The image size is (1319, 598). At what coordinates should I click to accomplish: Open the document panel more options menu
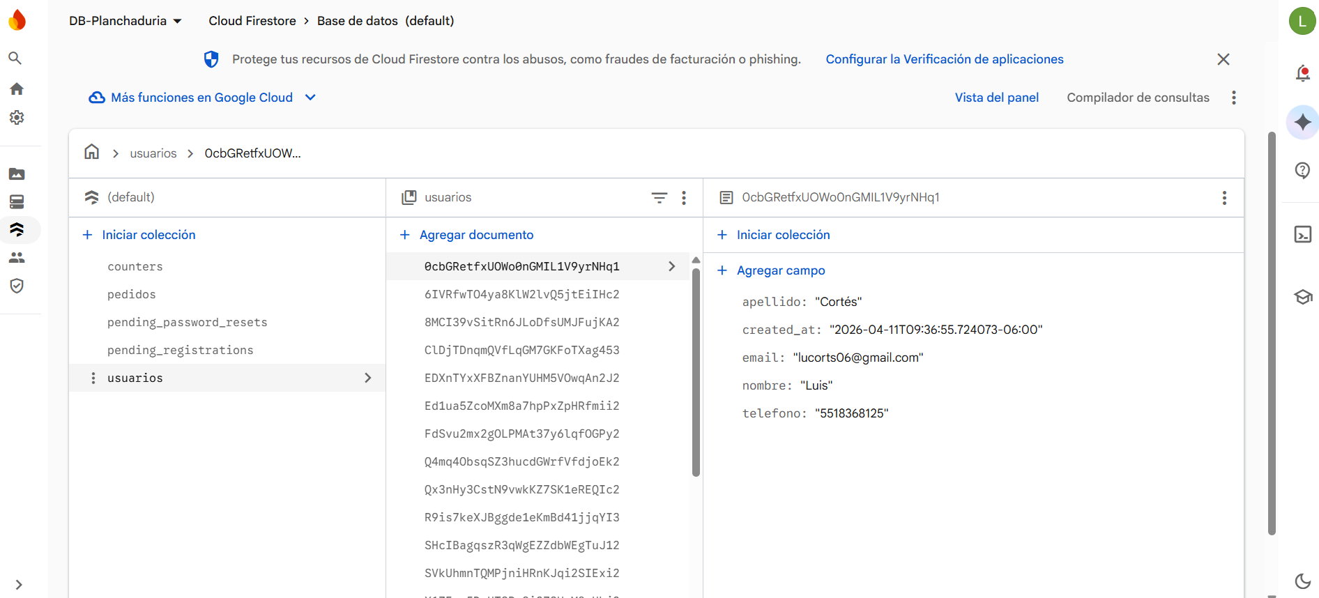click(1224, 198)
